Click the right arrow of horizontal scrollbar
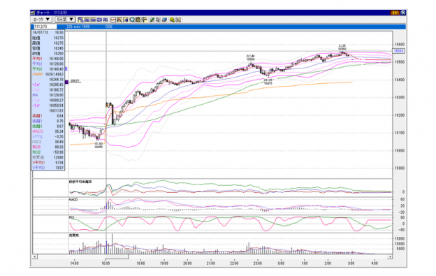This screenshot has width=436, height=276. tap(390, 257)
